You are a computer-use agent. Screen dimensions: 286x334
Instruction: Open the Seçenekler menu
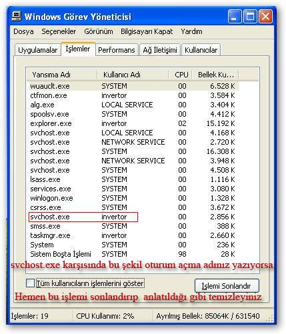click(59, 31)
